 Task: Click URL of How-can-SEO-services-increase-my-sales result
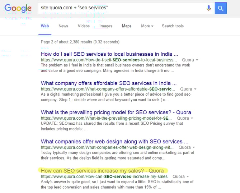point(104,176)
